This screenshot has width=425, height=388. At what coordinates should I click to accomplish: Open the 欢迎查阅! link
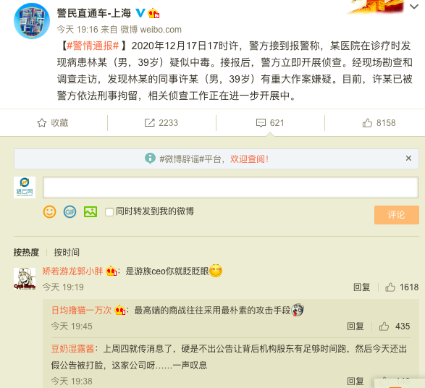249,159
